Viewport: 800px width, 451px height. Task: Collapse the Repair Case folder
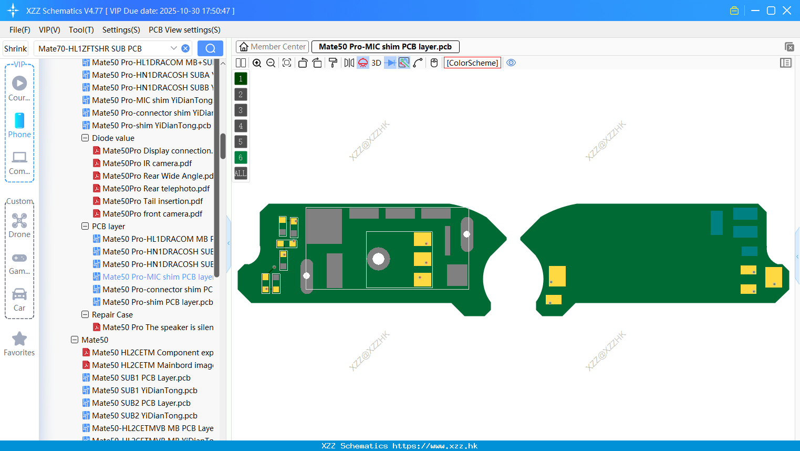click(x=85, y=315)
